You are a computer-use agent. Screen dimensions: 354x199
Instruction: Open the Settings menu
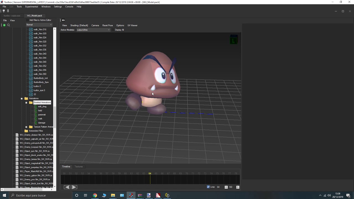tap(58, 7)
